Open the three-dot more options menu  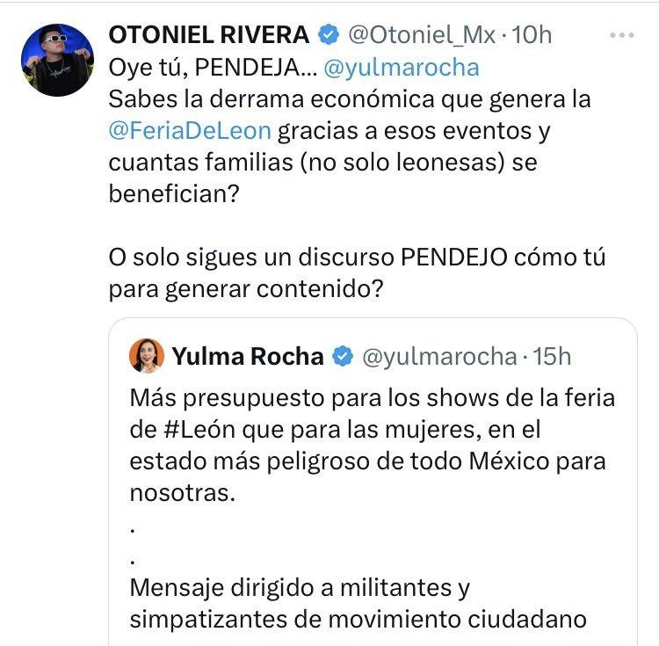point(621,36)
